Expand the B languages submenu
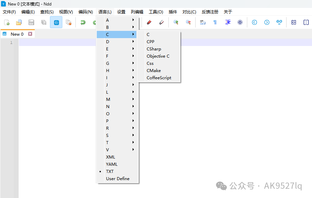 117,27
